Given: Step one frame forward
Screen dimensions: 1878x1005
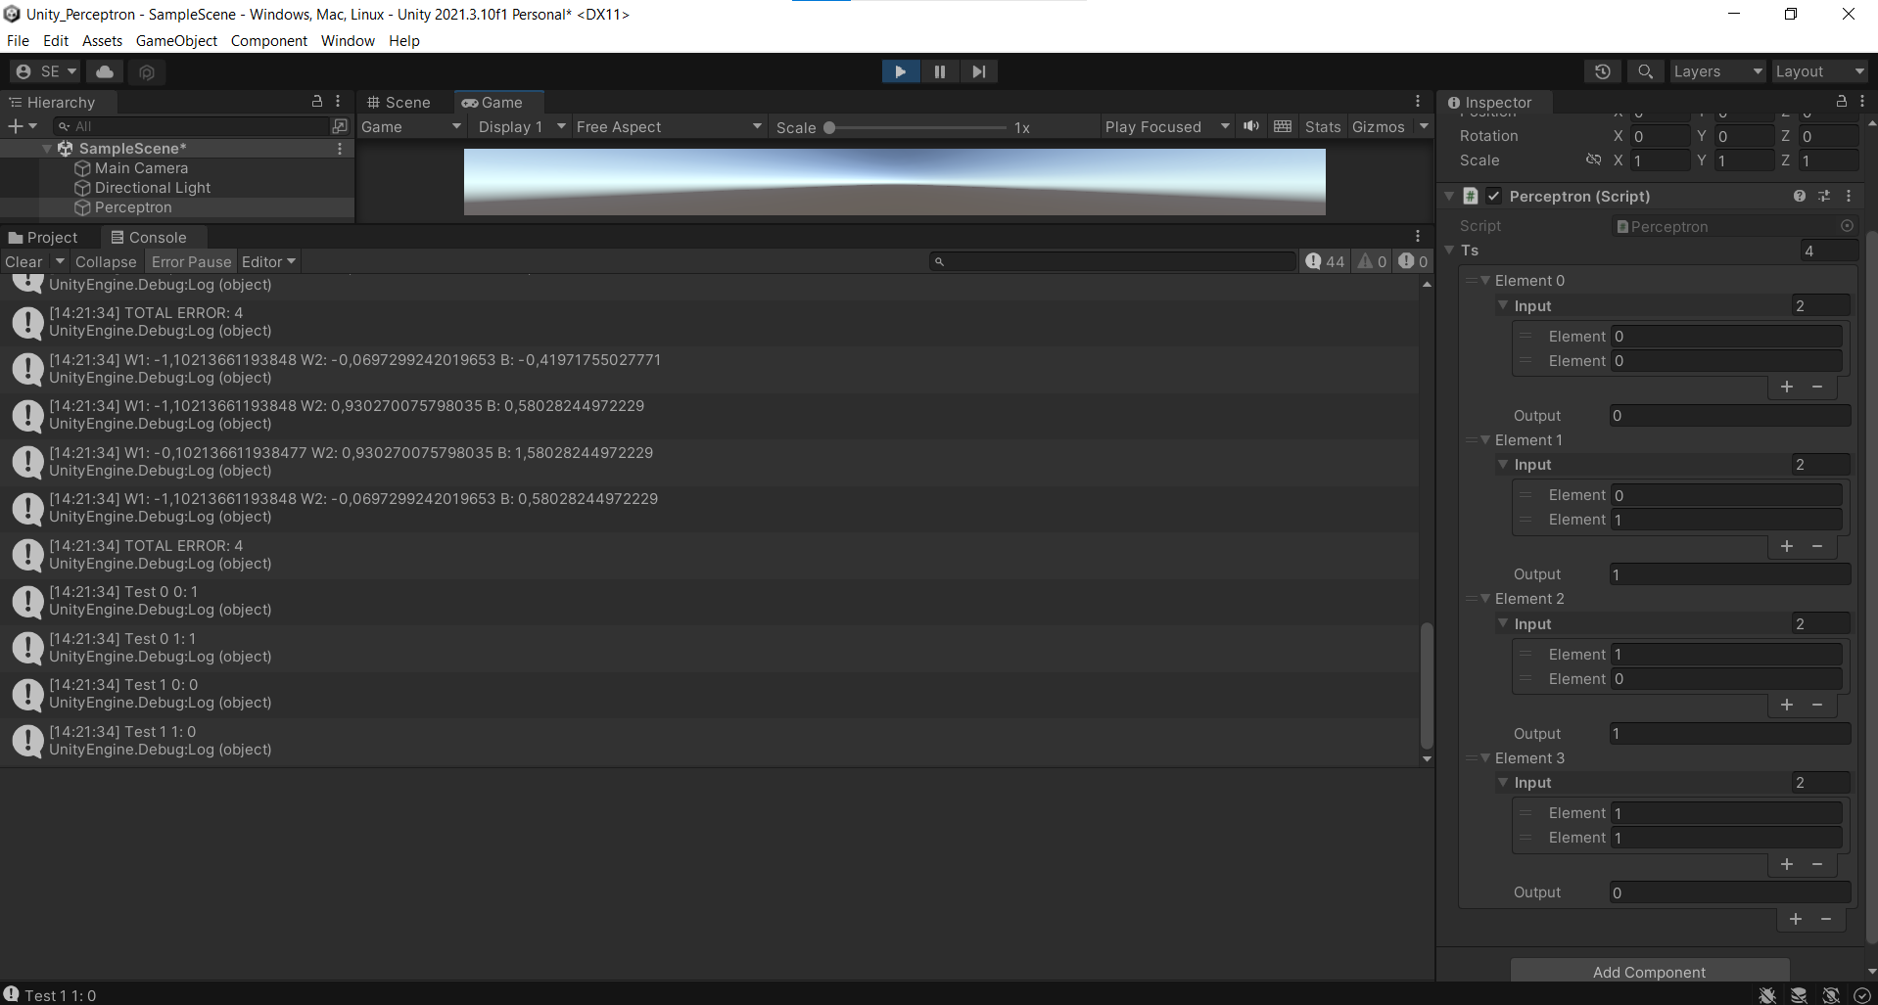Looking at the screenshot, I should coord(978,70).
